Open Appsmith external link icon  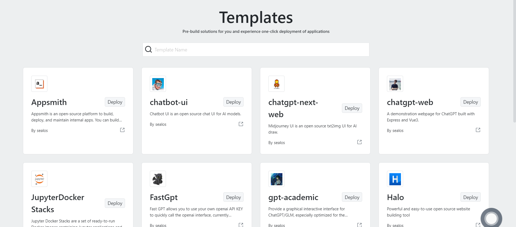pyautogui.click(x=122, y=130)
